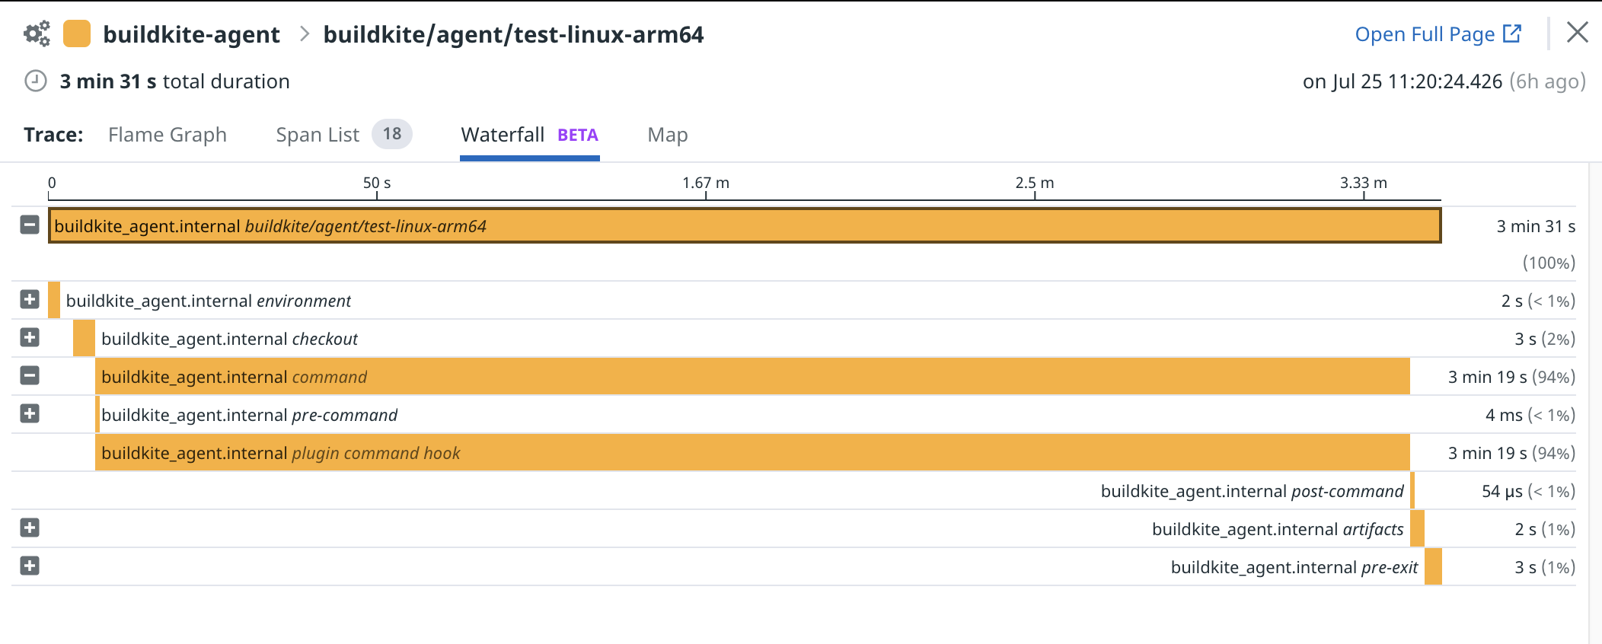
Task: Click the external link icon next to Open Full Page
Action: [1512, 34]
